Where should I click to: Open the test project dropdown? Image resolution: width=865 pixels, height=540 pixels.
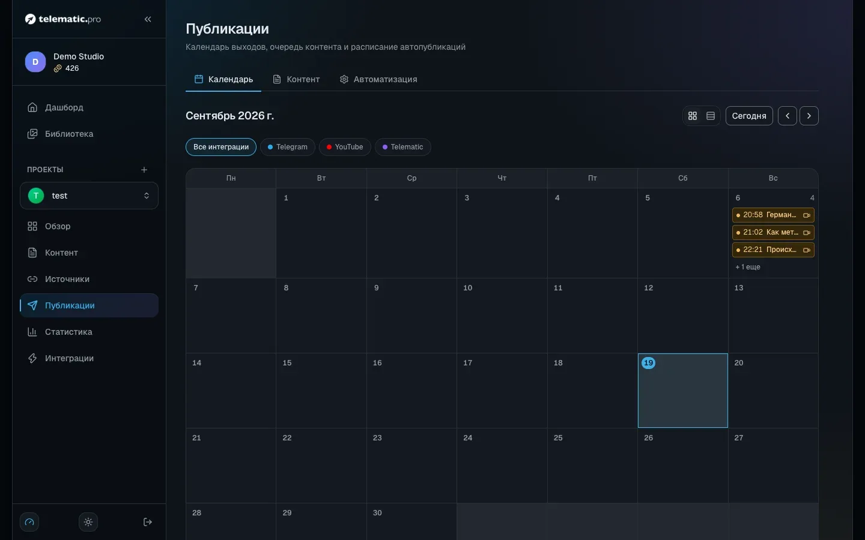click(89, 196)
